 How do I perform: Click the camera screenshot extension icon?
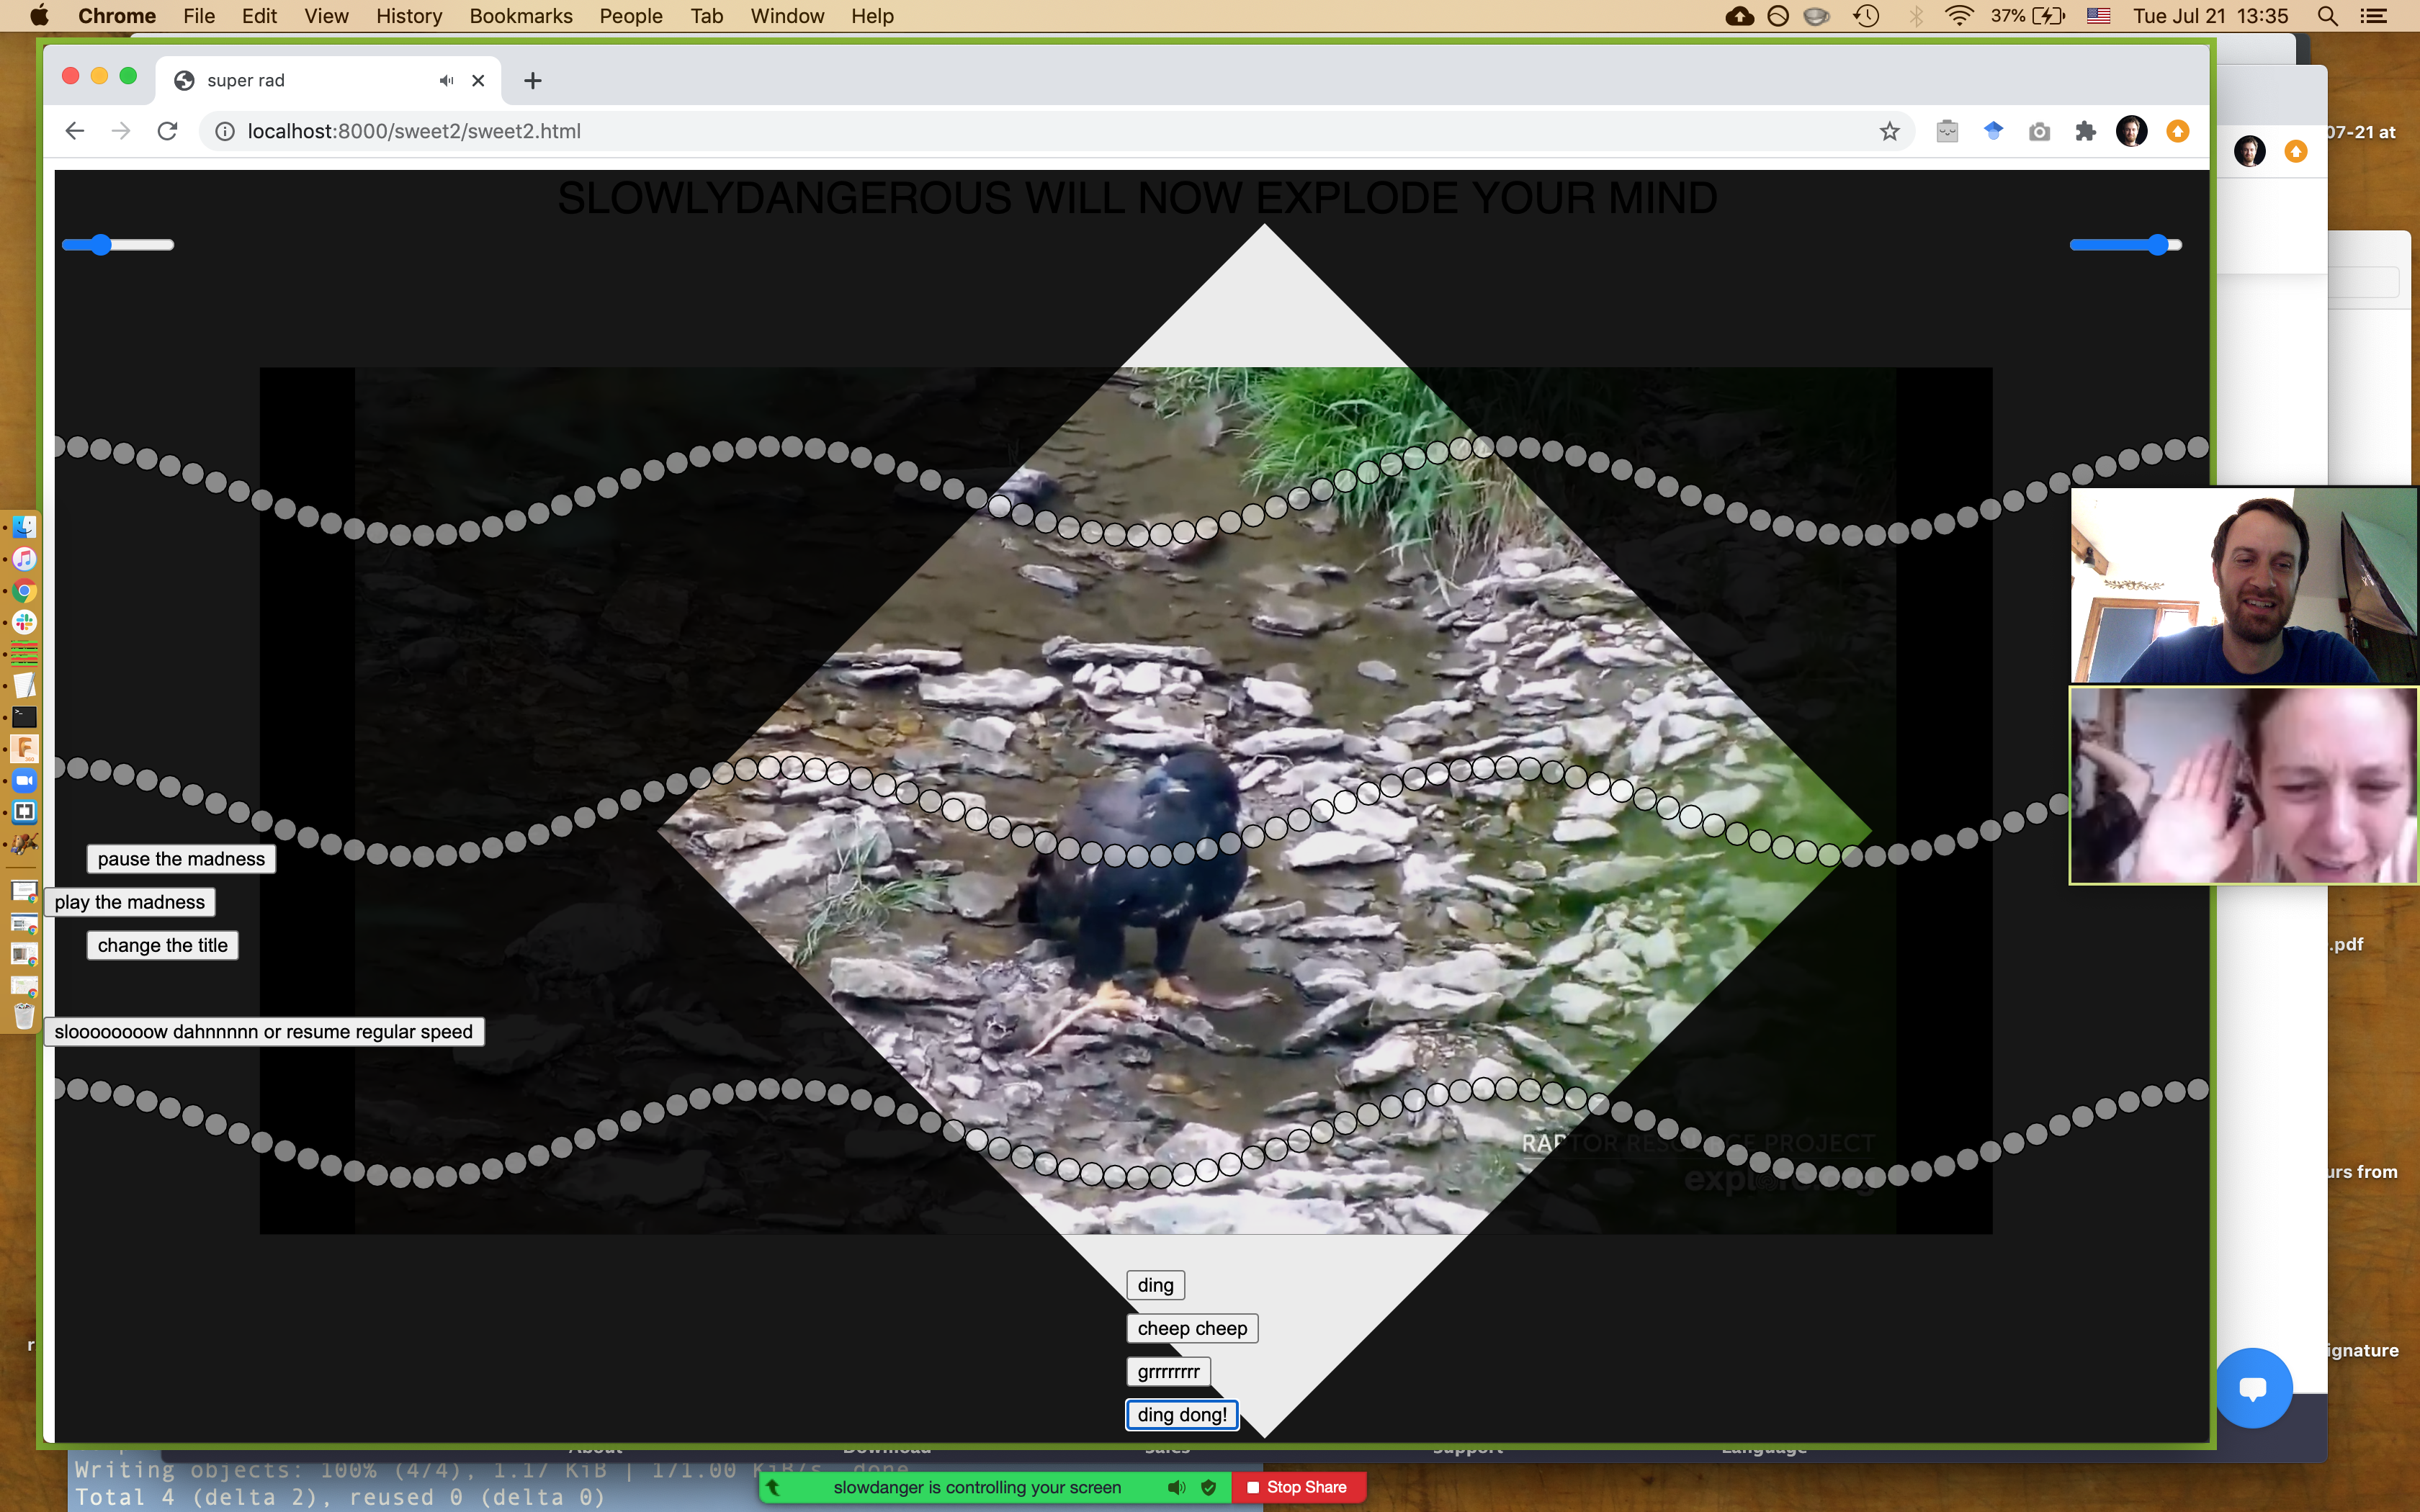[x=2039, y=131]
